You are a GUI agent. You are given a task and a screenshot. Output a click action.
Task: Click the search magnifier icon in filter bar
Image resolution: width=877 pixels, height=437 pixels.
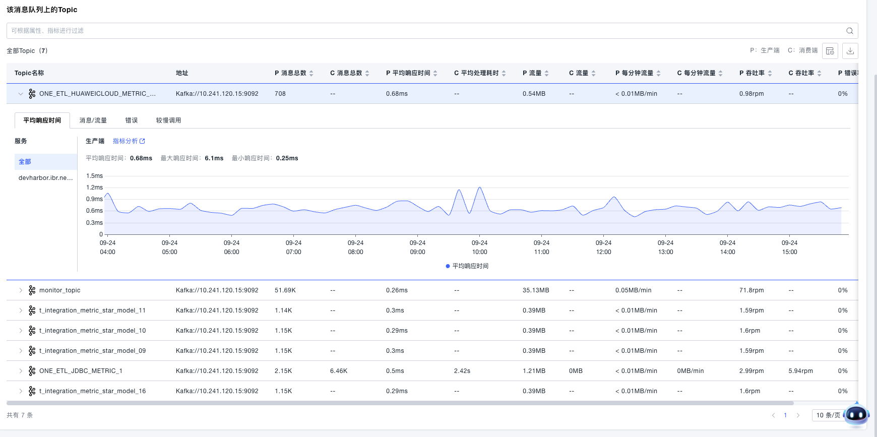coord(849,31)
